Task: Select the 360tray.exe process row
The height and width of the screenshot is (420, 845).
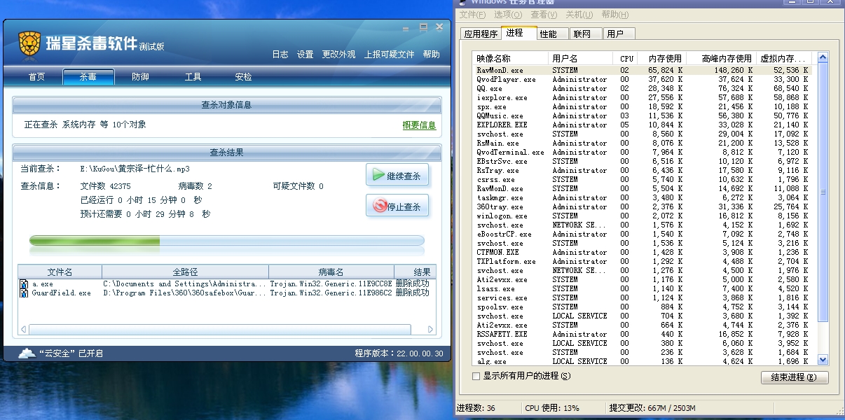Action: coord(643,207)
